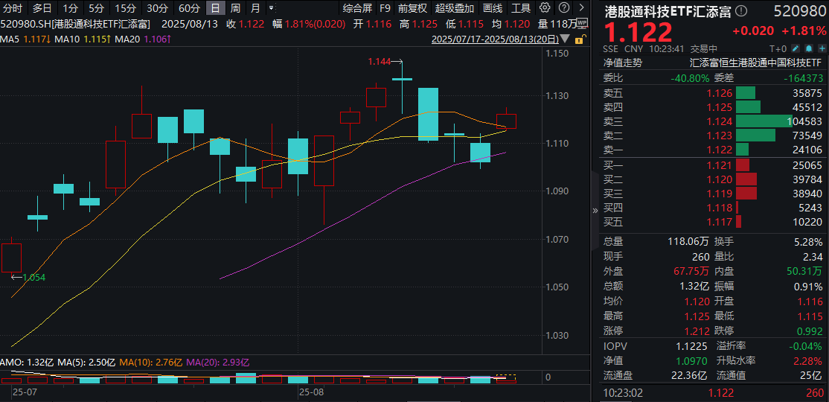This screenshot has height=402, width=829.
Task: Click the 净值走势 link
Action: point(622,63)
